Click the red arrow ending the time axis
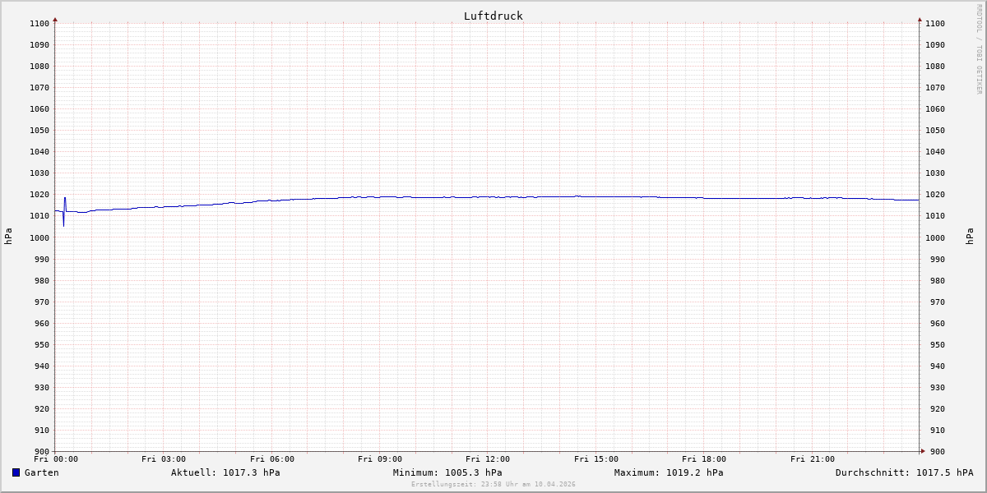987x493 pixels. click(x=922, y=451)
